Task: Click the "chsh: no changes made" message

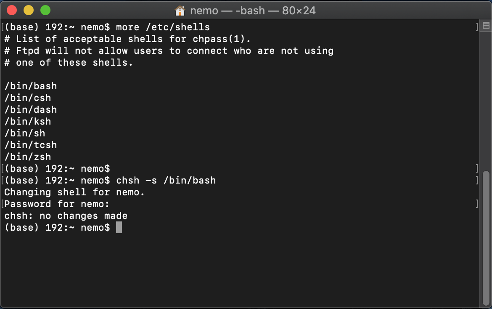Action: [66, 216]
